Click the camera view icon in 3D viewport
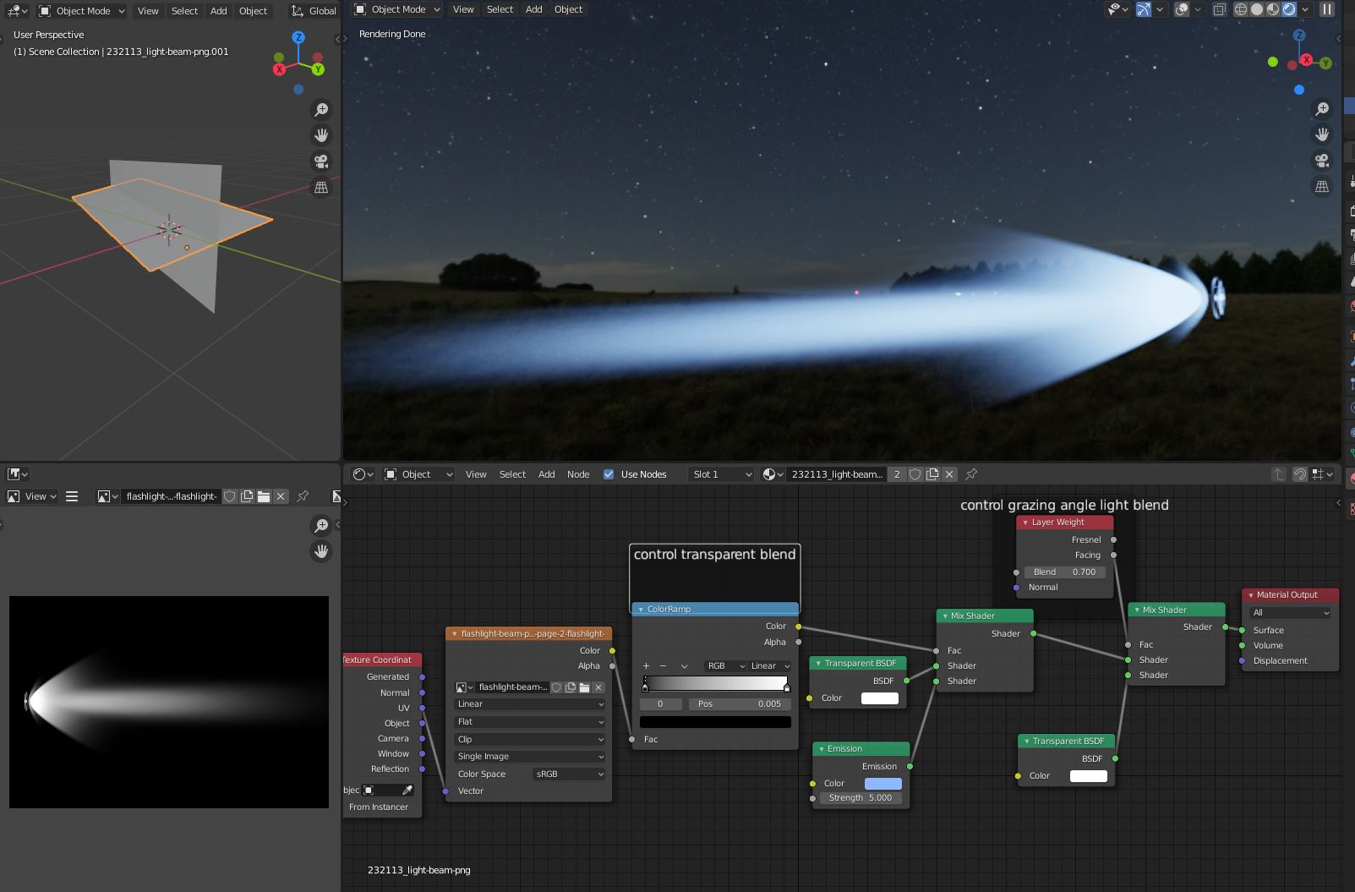This screenshot has width=1355, height=892. pyautogui.click(x=320, y=161)
